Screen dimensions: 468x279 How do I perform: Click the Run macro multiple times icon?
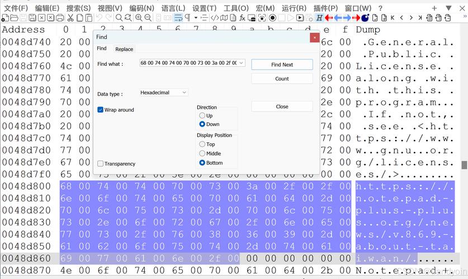(x=300, y=18)
